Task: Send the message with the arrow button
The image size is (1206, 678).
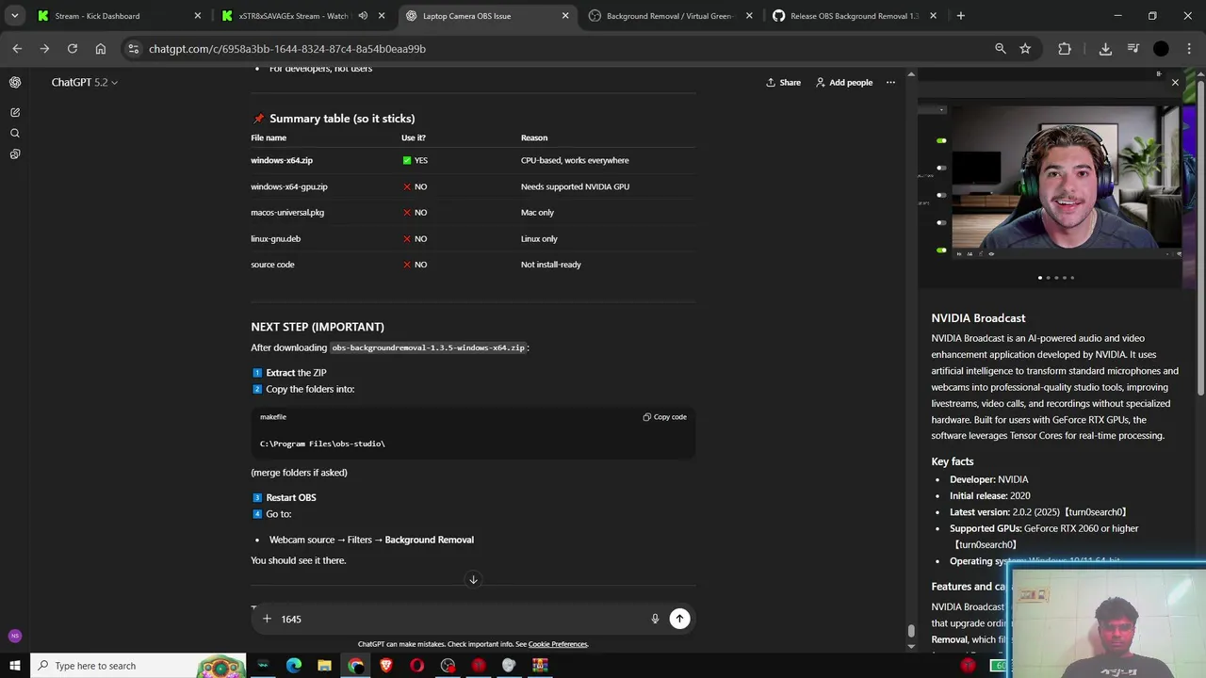Action: (679, 619)
